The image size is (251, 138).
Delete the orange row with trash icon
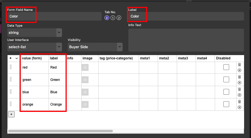pos(239,102)
